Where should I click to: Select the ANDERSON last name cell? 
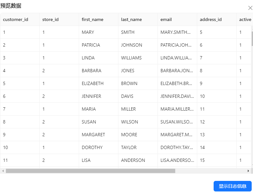pyautogui.click(x=133, y=160)
